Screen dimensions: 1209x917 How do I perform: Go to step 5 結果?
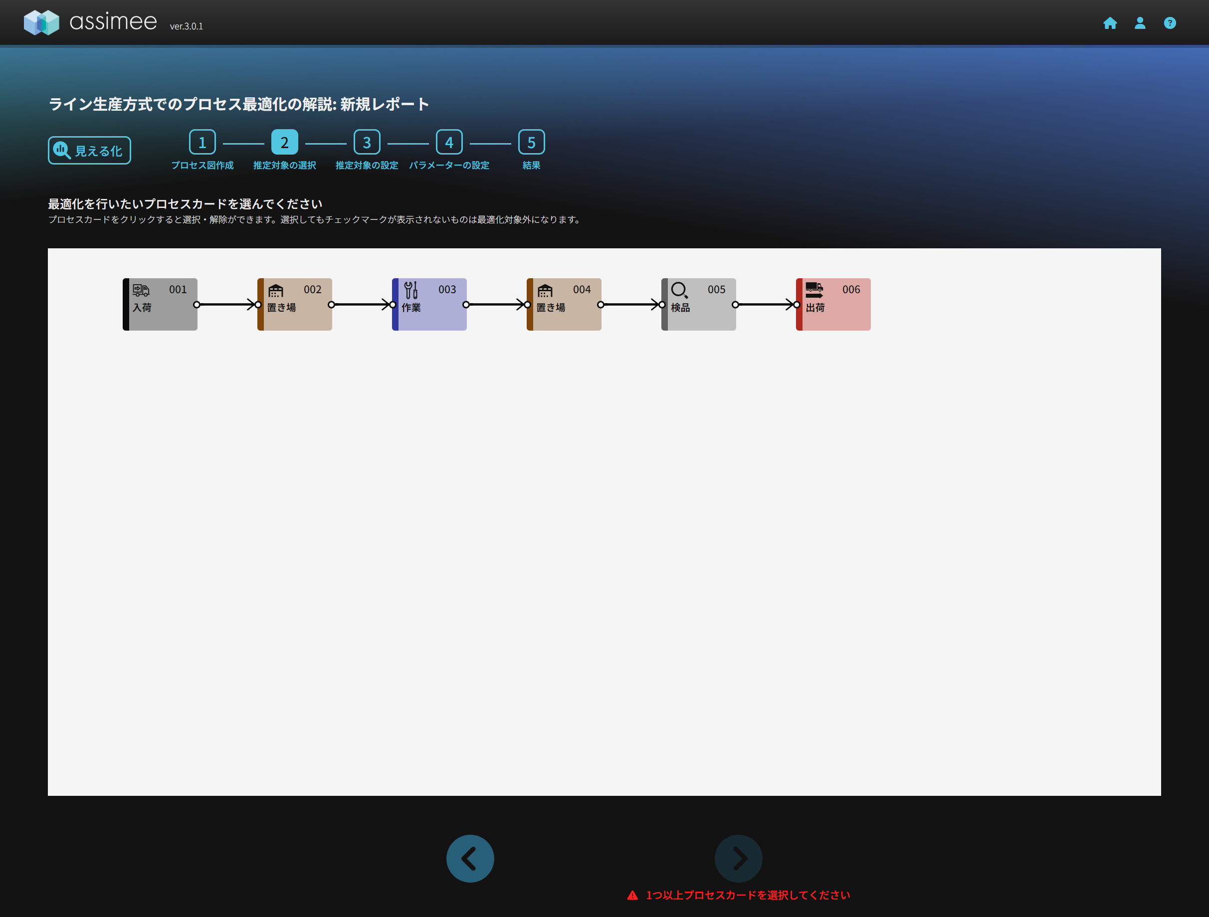(531, 143)
